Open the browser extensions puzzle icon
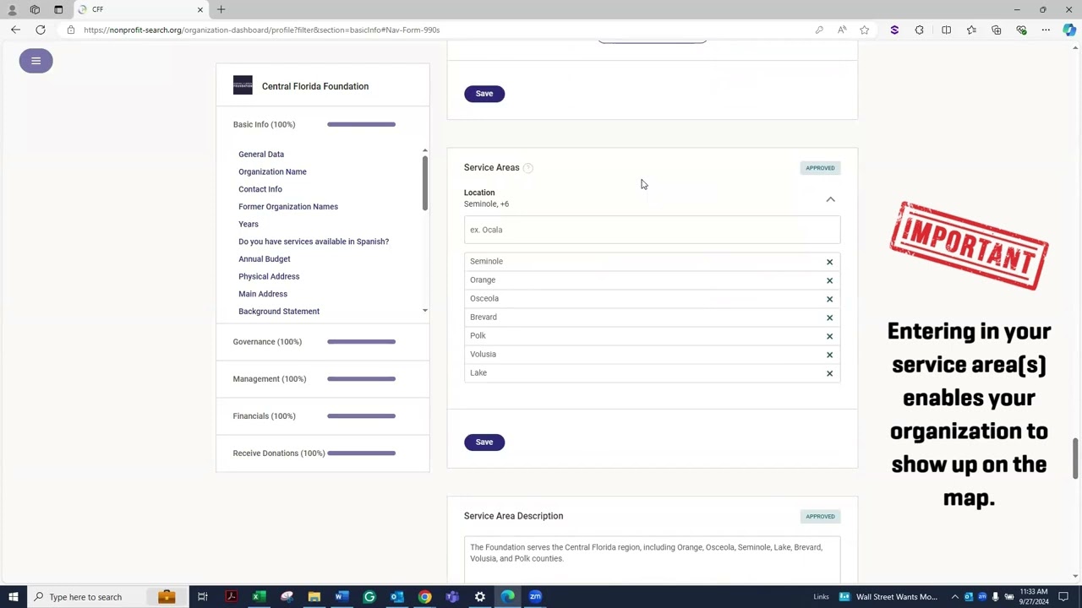Image resolution: width=1082 pixels, height=608 pixels. [x=920, y=30]
